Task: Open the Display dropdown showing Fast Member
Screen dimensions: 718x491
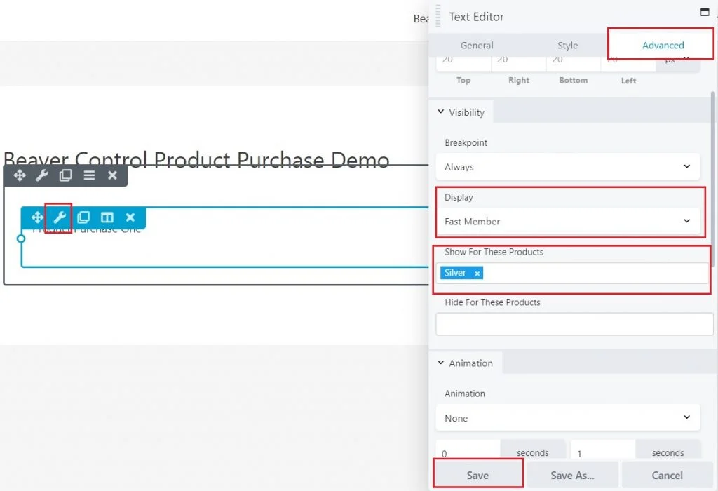Action: pos(567,222)
